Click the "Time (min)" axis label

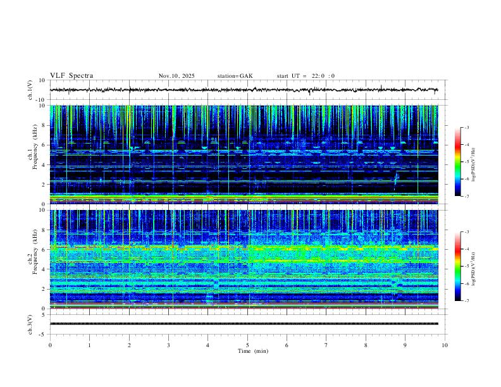pyautogui.click(x=253, y=351)
